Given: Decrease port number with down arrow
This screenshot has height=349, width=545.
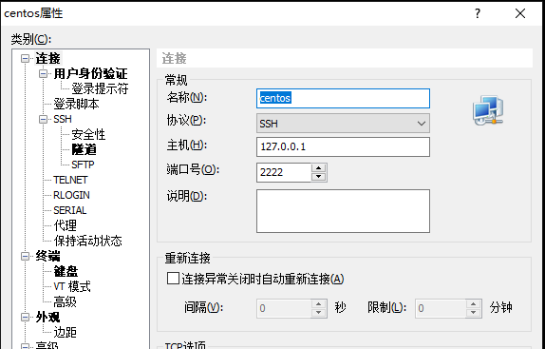Looking at the screenshot, I should (318, 177).
